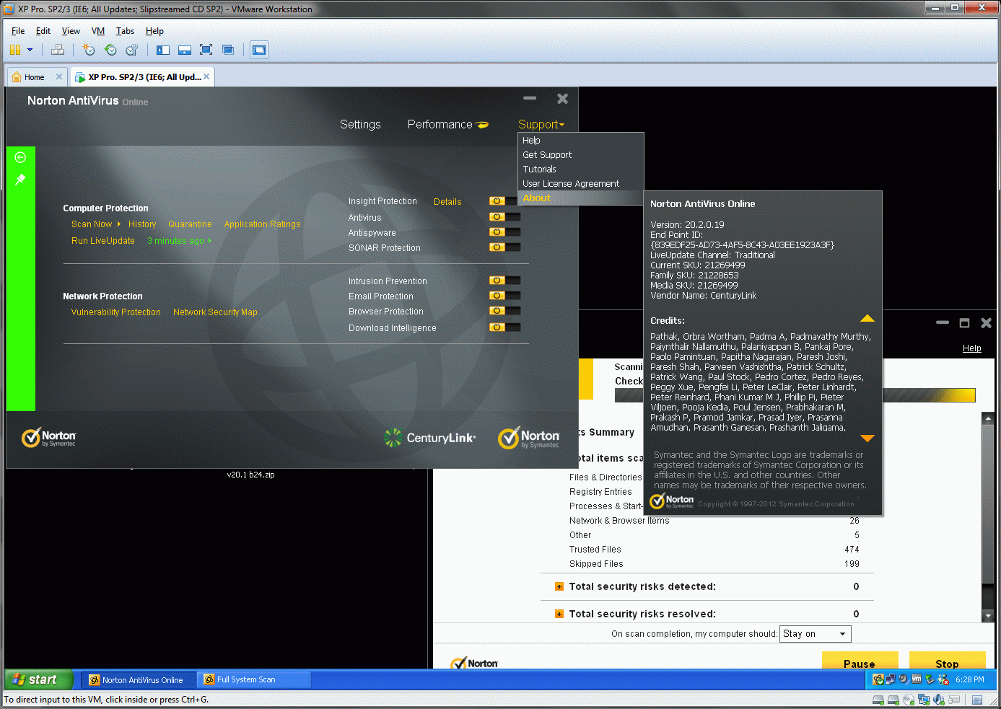Viewport: 1001px width, 709px height.
Task: Click the Quarantine link
Action: [x=190, y=224]
